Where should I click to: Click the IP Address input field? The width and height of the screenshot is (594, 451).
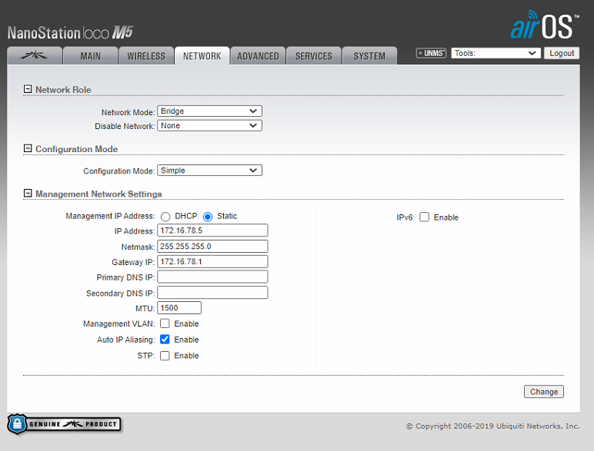(x=212, y=230)
